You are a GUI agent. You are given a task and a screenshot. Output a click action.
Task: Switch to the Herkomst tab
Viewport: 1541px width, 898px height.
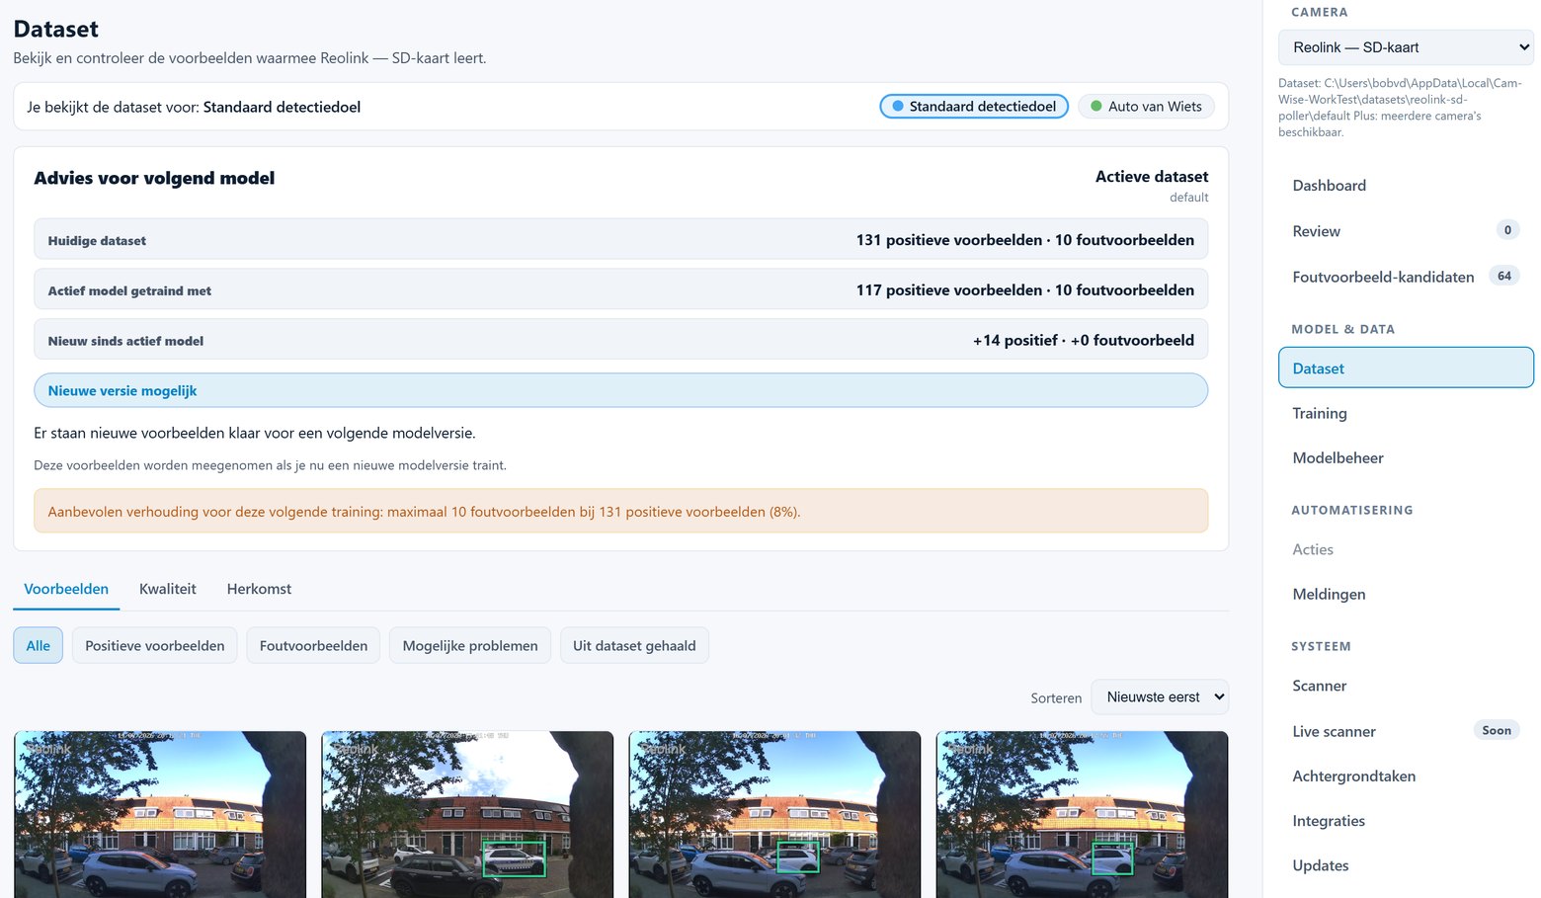tap(259, 589)
